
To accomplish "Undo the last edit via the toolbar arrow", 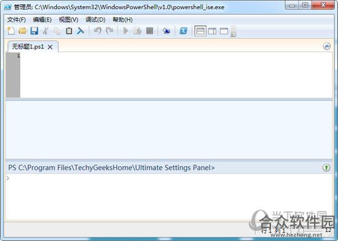I will pos(98,31).
